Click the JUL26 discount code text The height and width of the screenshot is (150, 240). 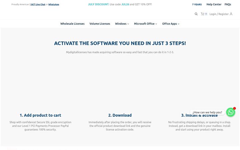pyautogui.click(x=125, y=4)
